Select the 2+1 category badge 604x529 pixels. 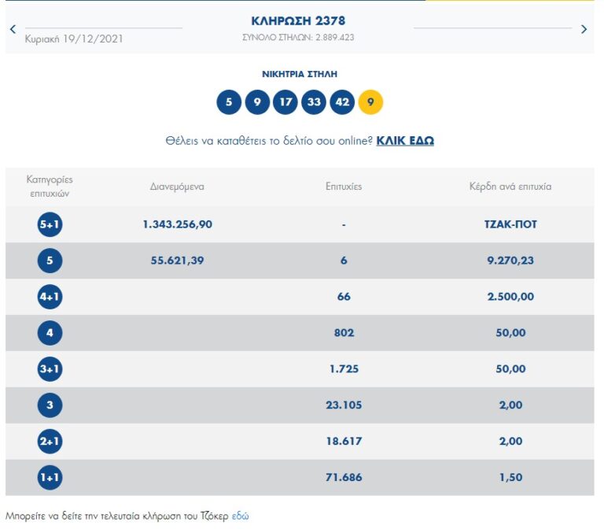click(50, 442)
